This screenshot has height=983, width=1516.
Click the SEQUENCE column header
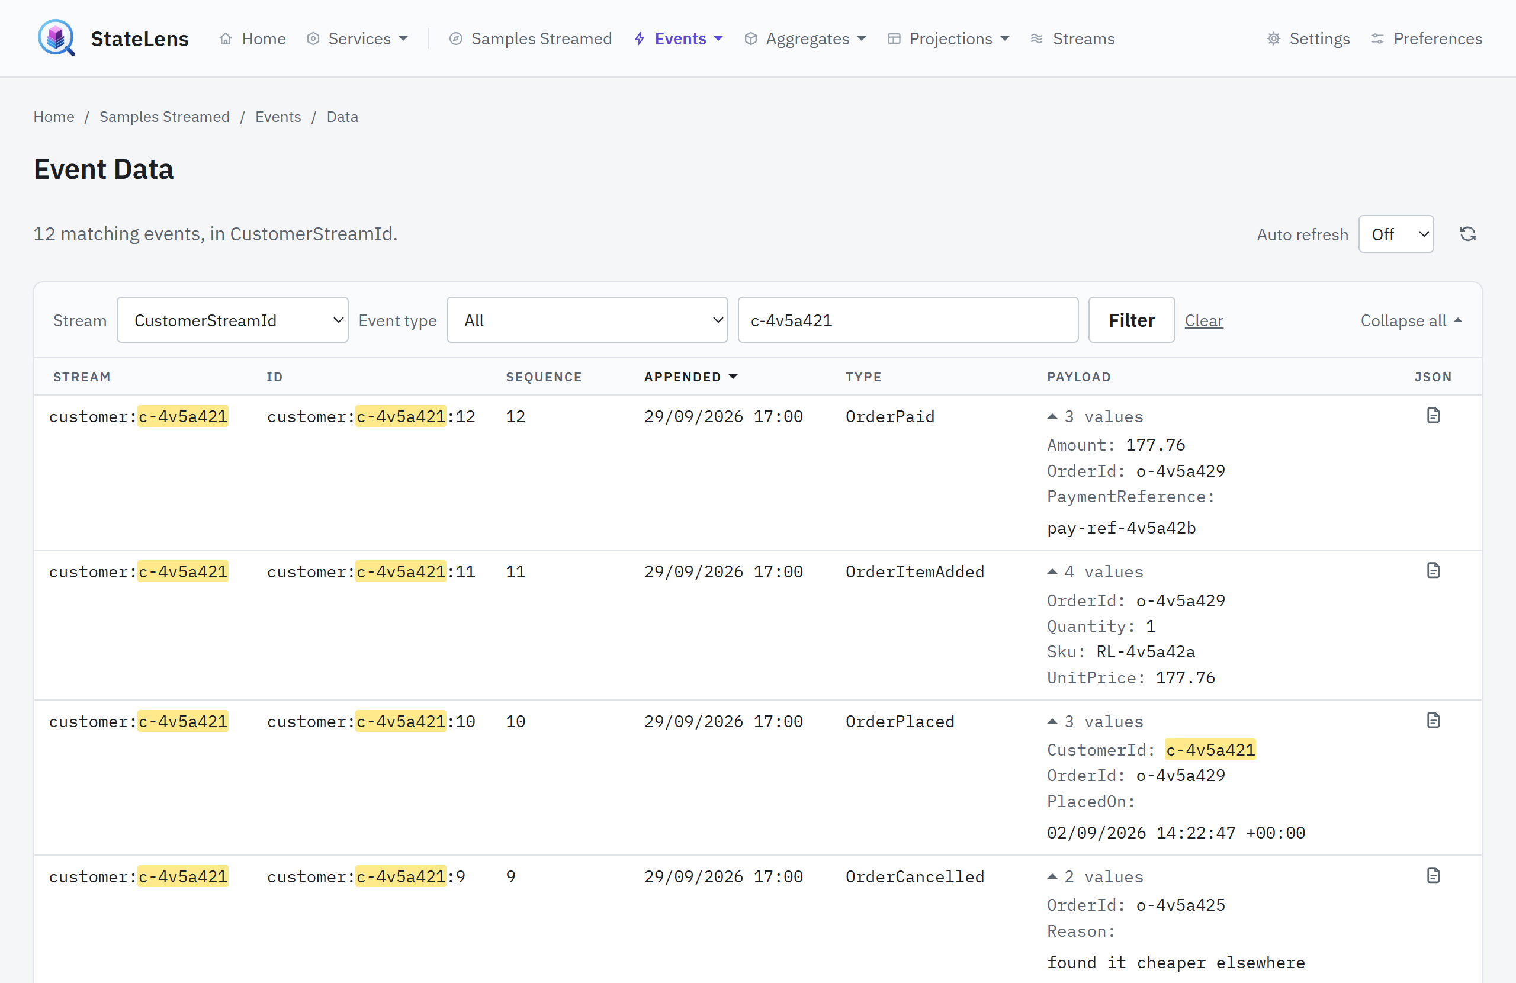544,377
